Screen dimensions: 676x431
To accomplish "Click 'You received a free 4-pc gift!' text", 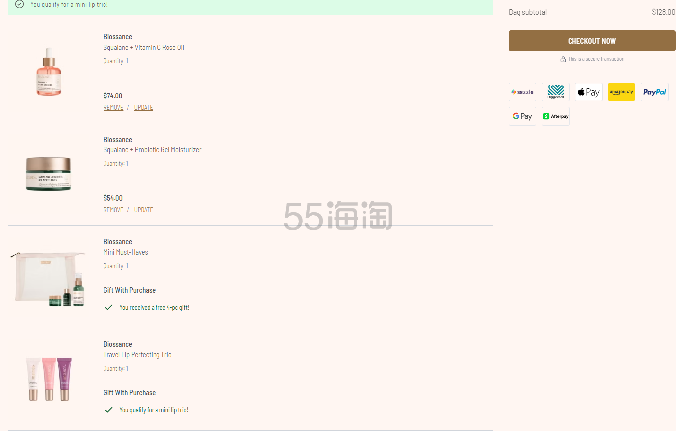I will point(155,308).
